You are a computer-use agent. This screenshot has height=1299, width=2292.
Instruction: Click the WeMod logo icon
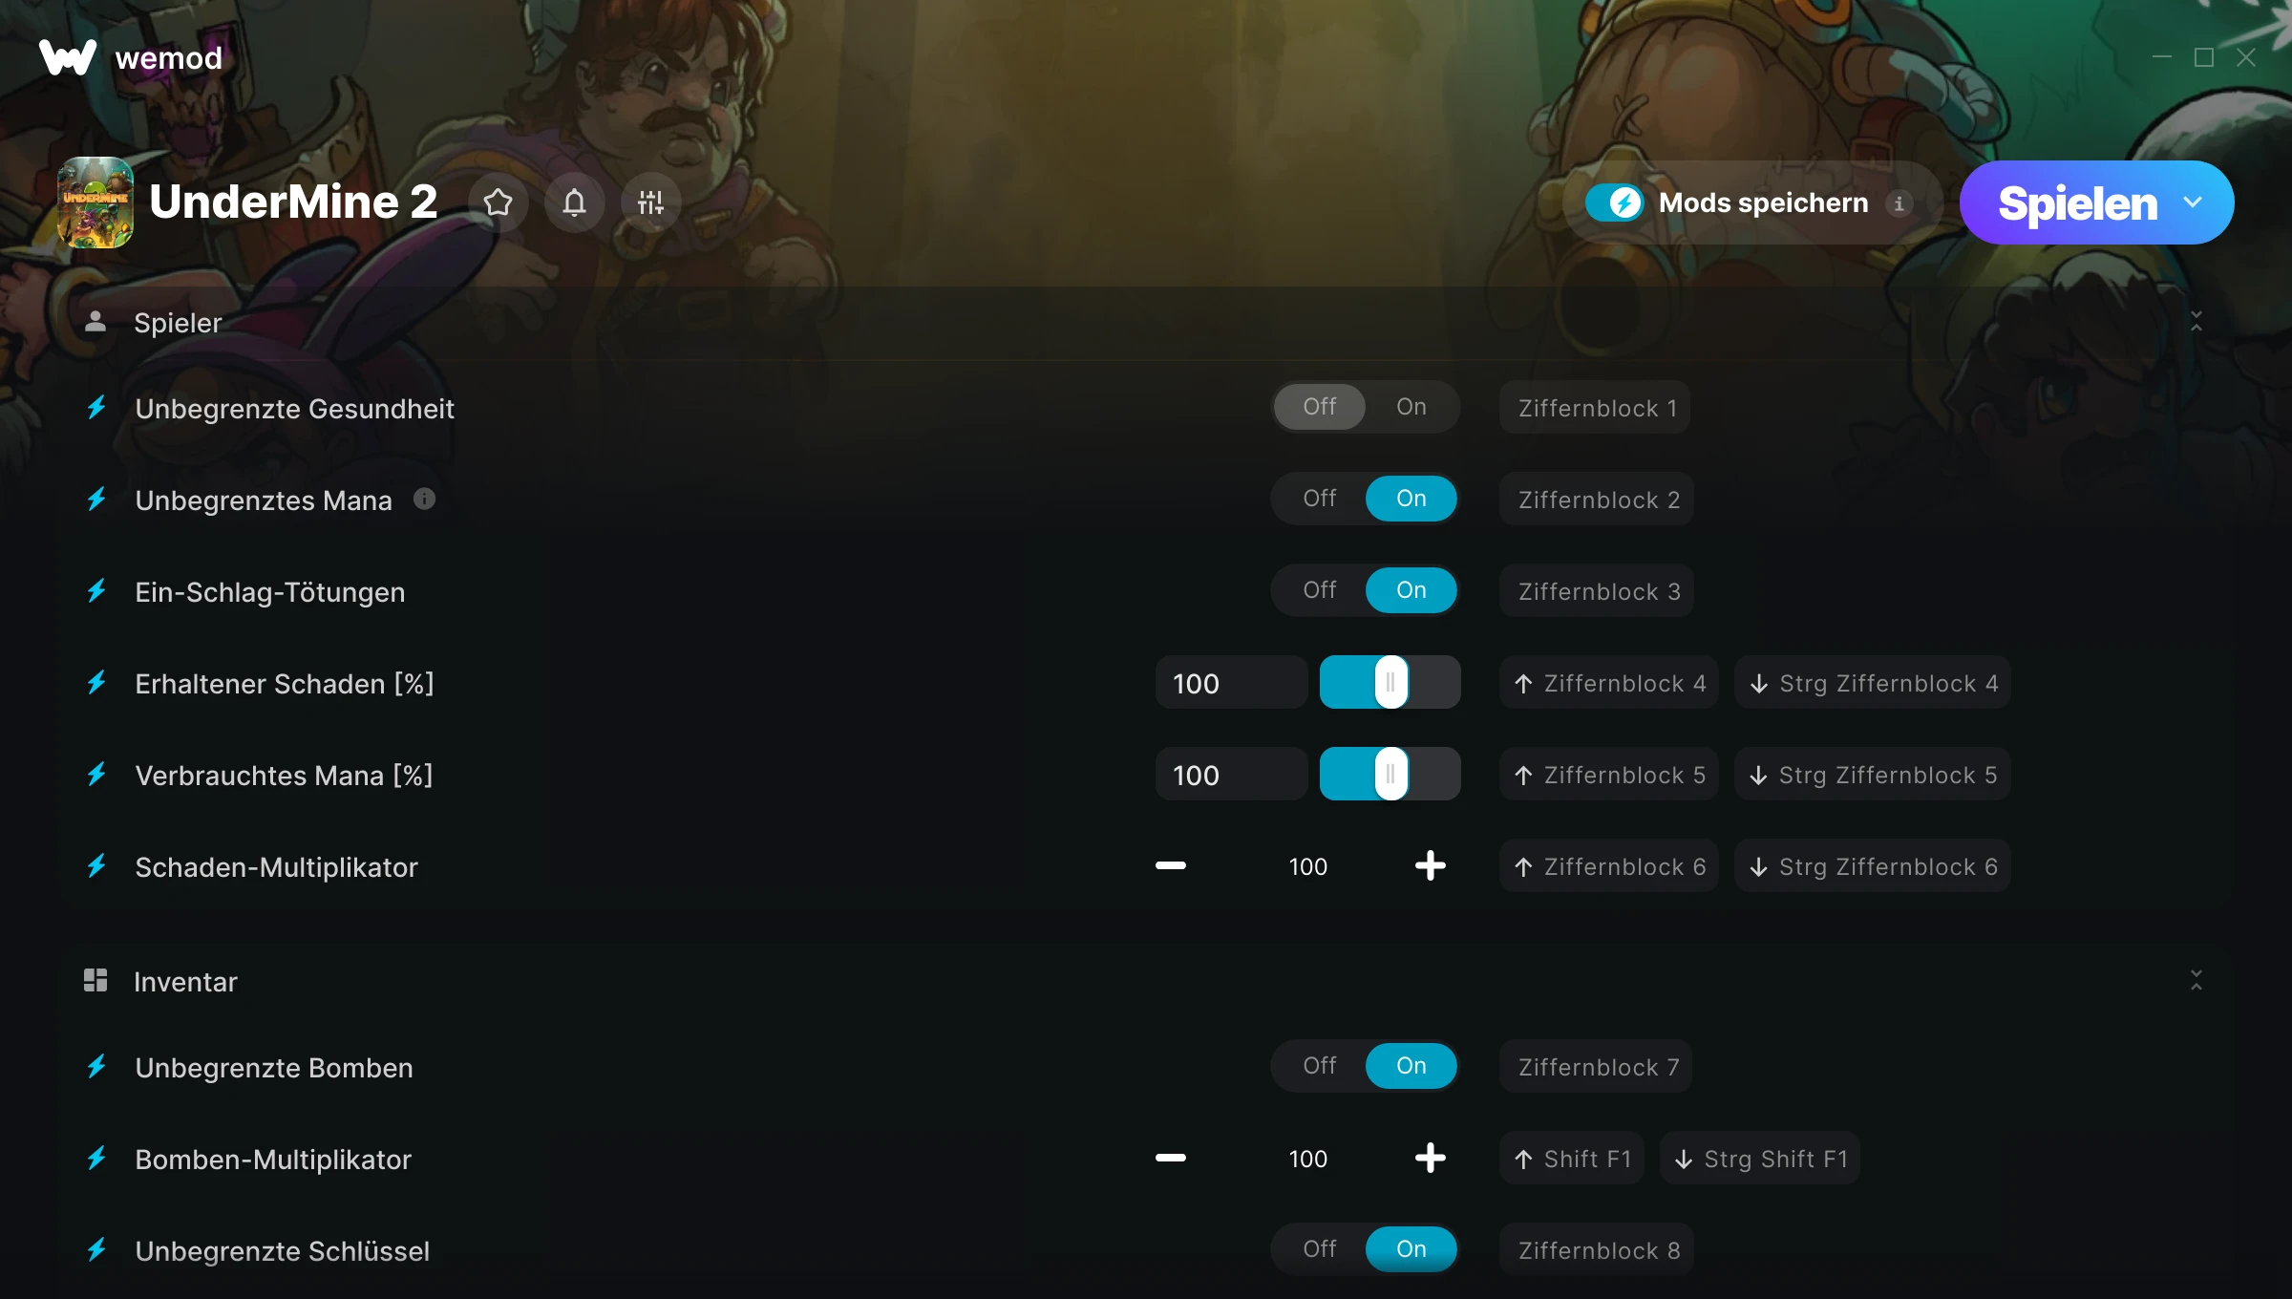(67, 58)
